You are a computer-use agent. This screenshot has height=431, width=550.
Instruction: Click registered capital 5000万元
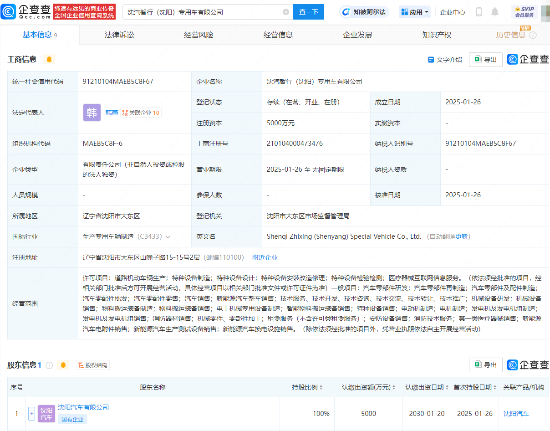[x=280, y=123]
